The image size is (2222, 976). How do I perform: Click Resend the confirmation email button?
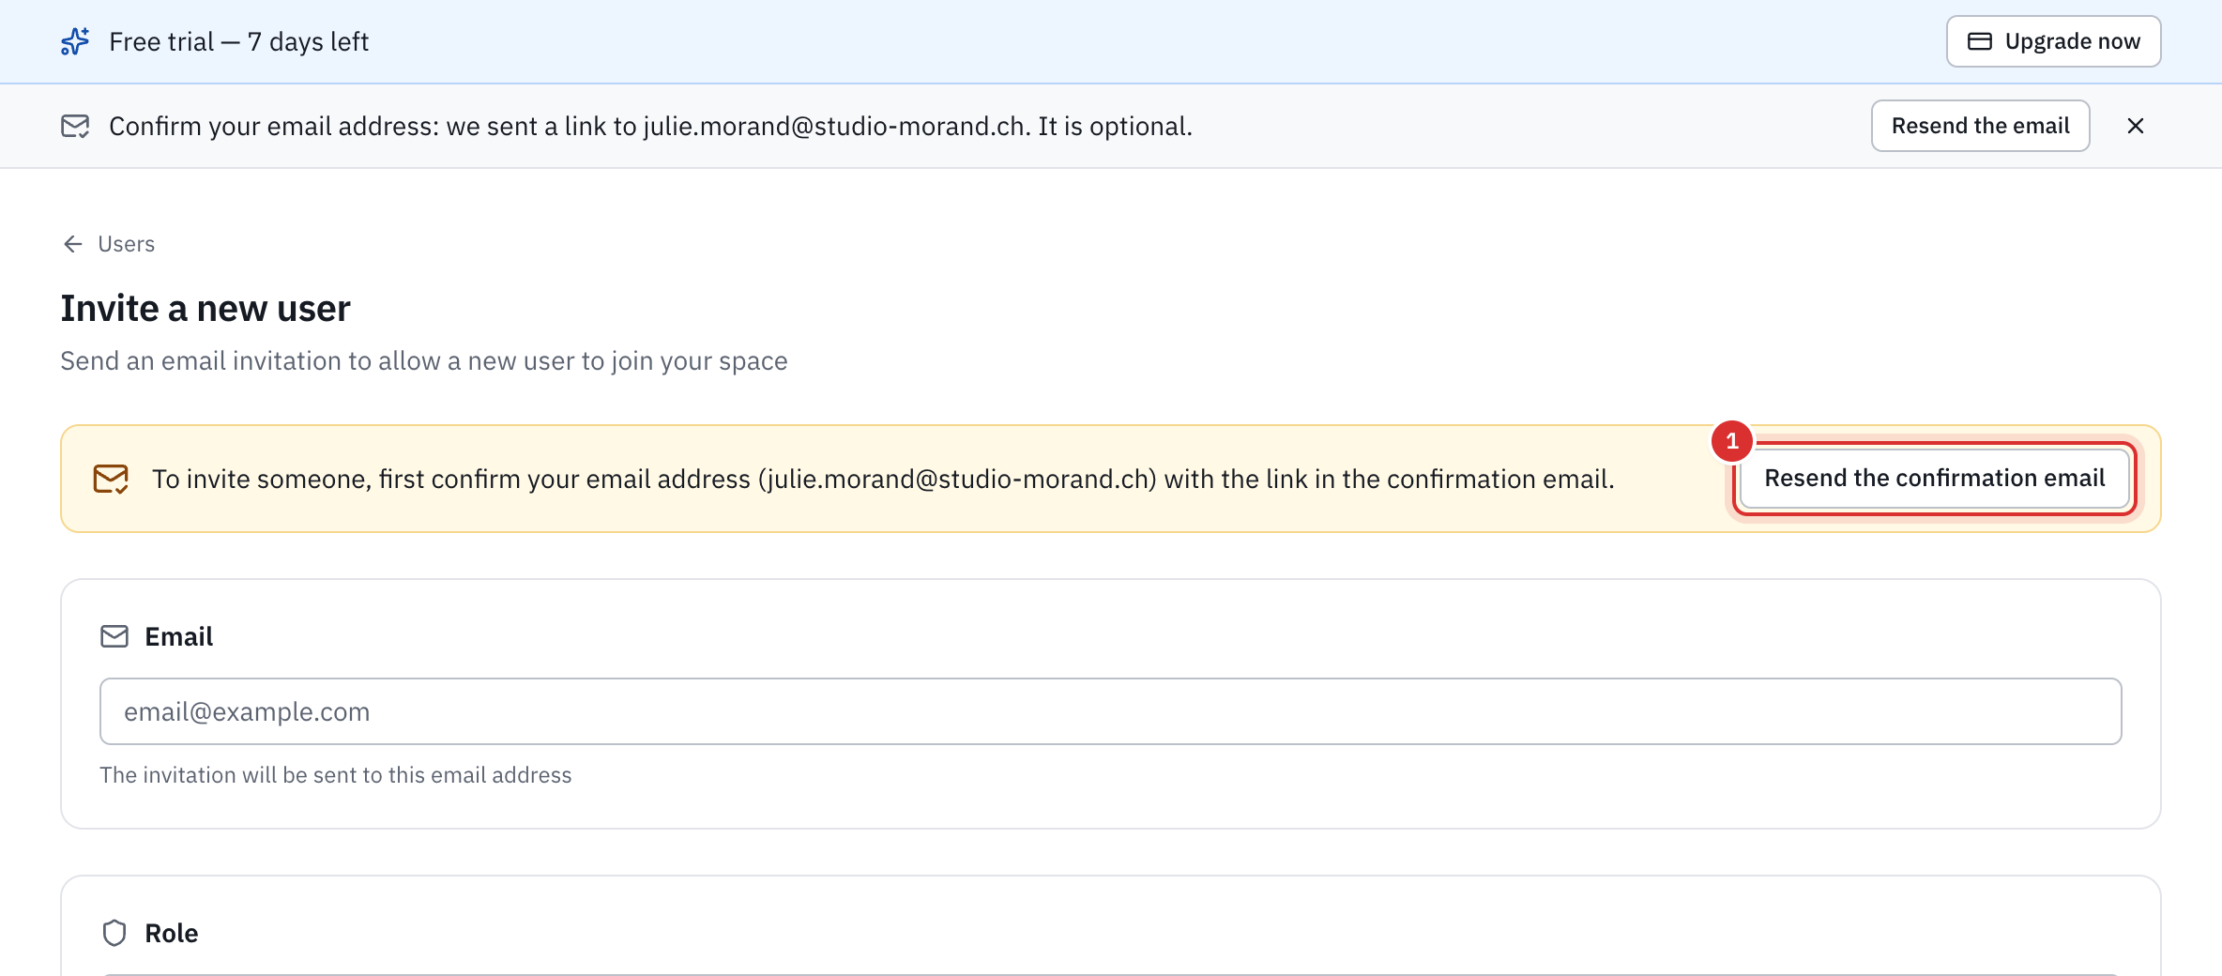pyautogui.click(x=1934, y=479)
